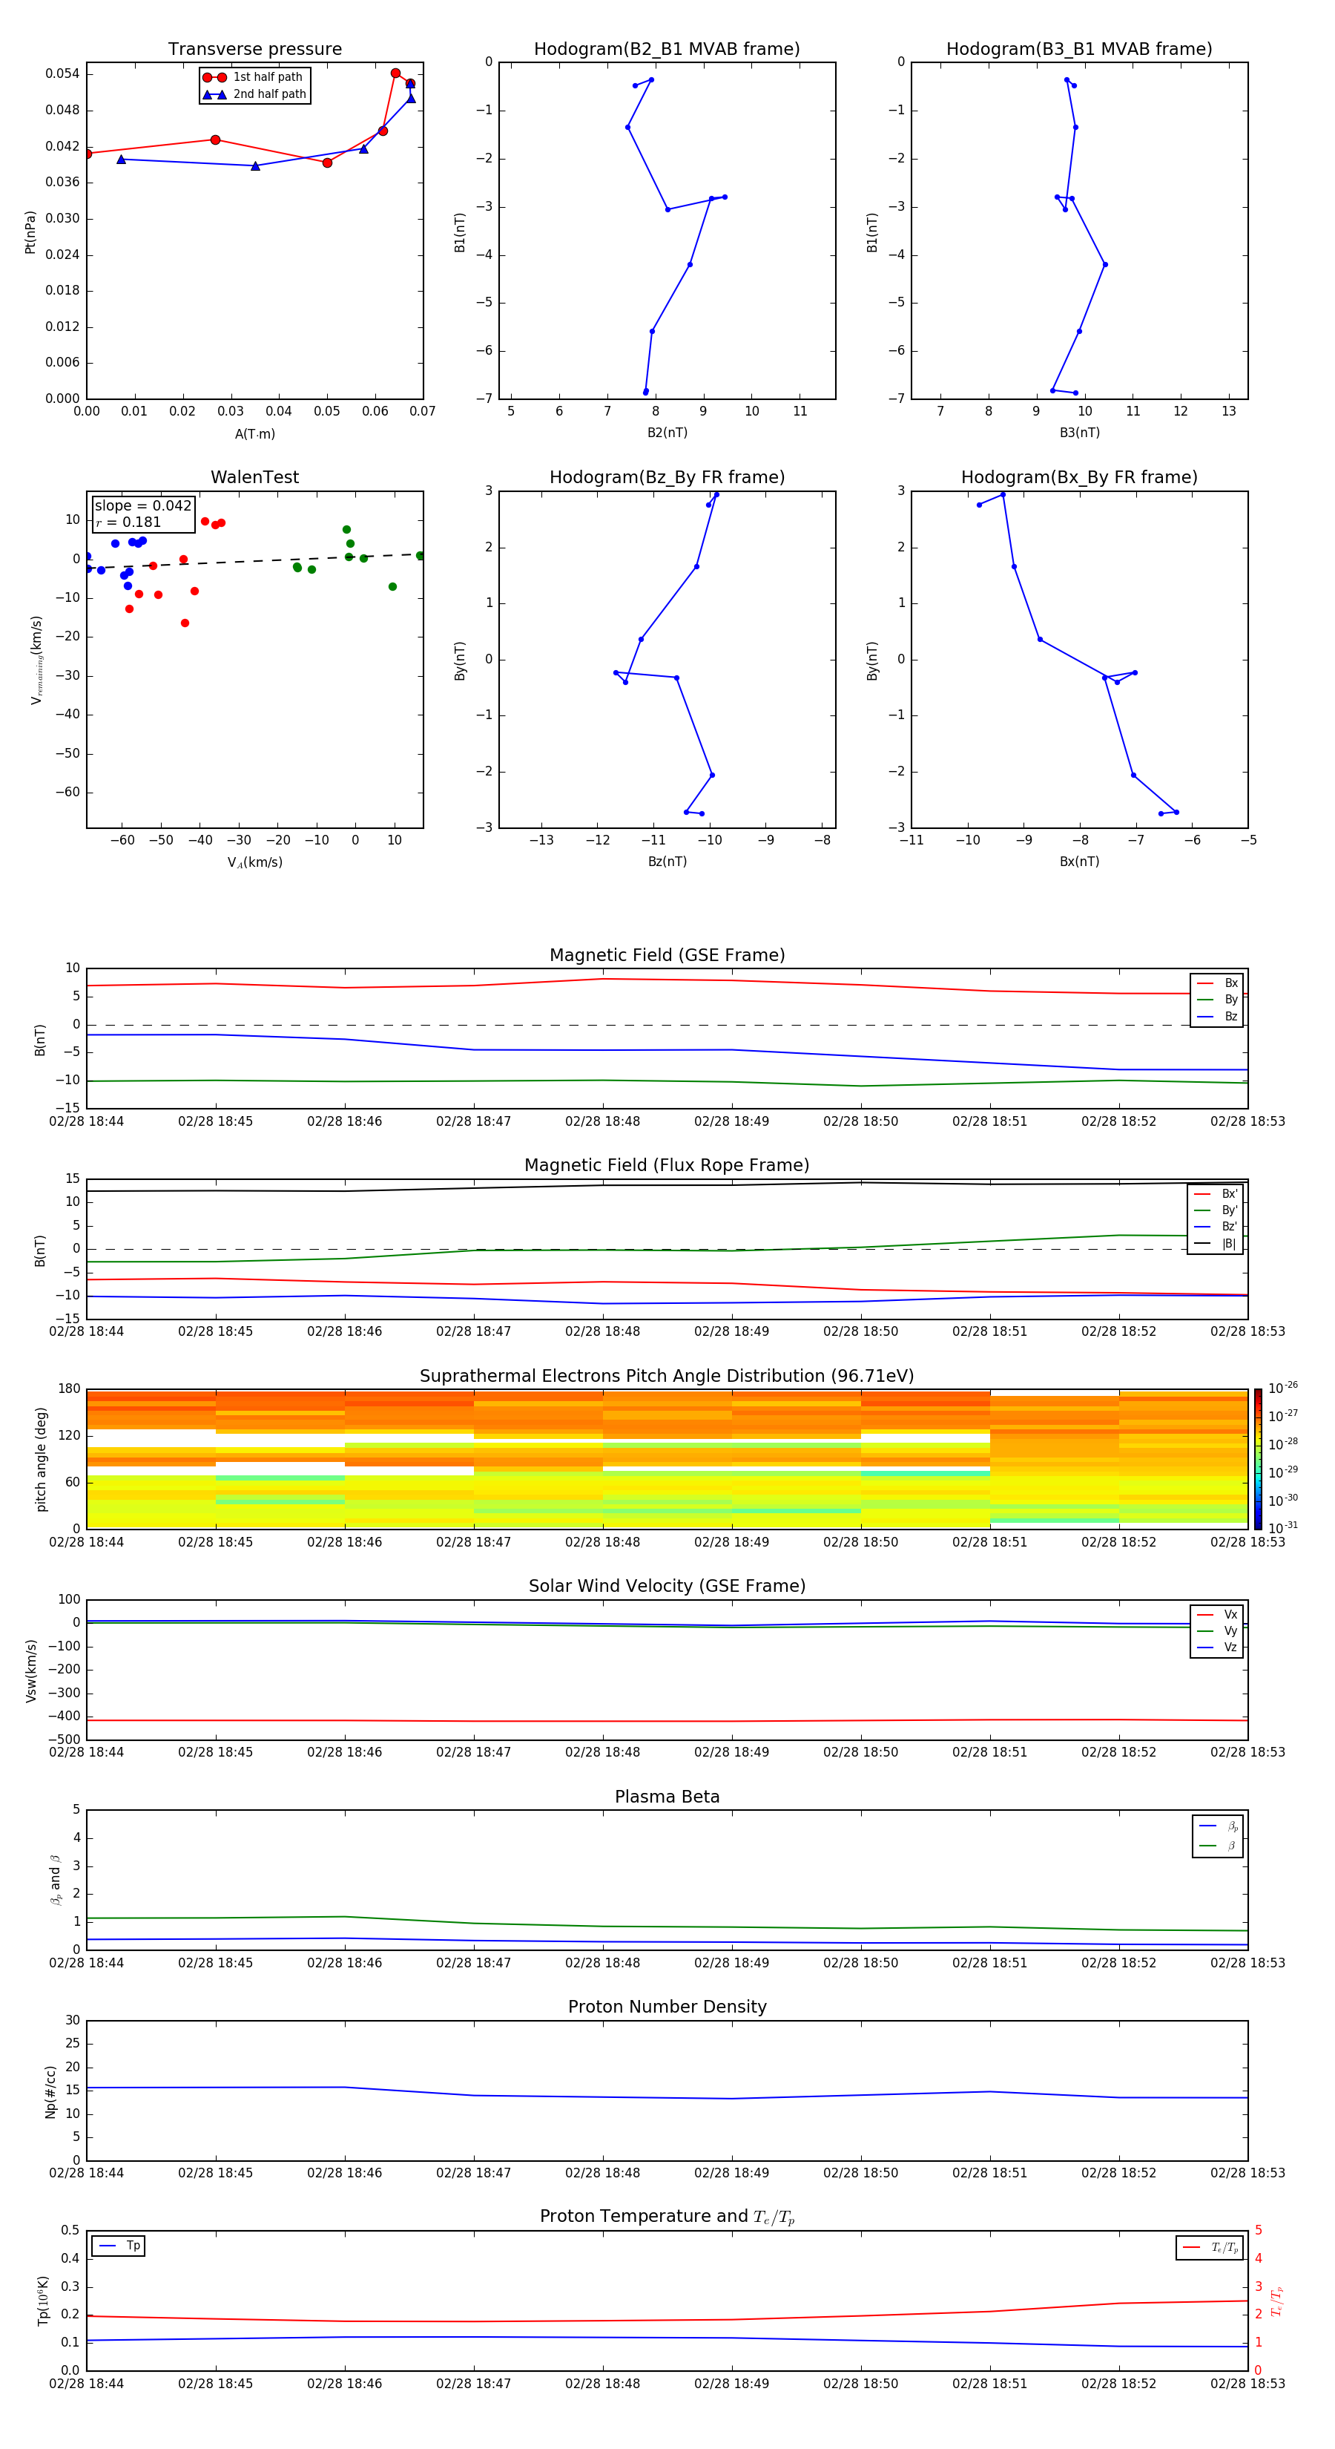Click the "Plasma Beta" plot title
1335x2449 pixels.
coord(667,1797)
